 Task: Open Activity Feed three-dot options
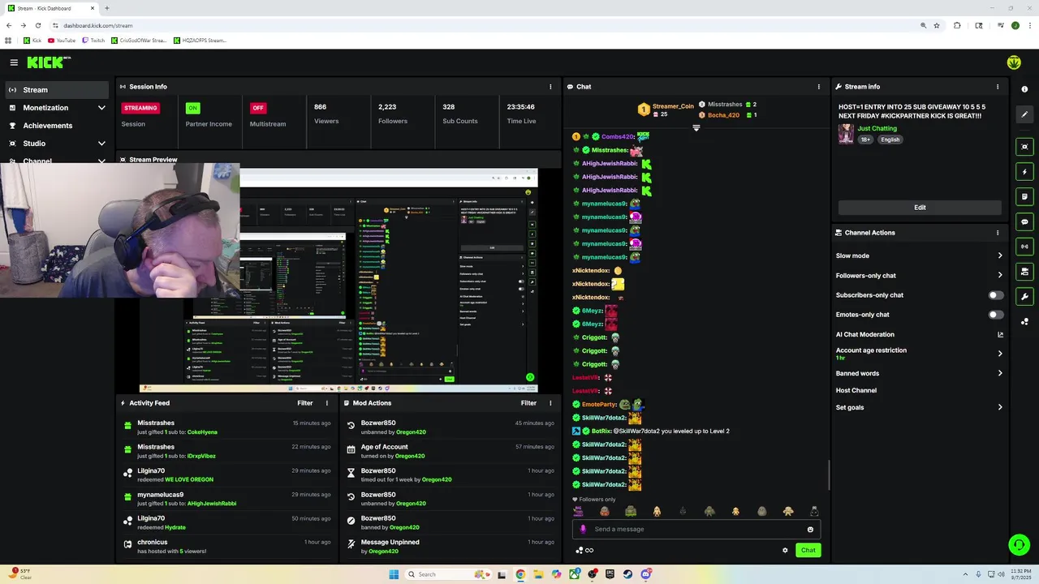pyautogui.click(x=327, y=403)
